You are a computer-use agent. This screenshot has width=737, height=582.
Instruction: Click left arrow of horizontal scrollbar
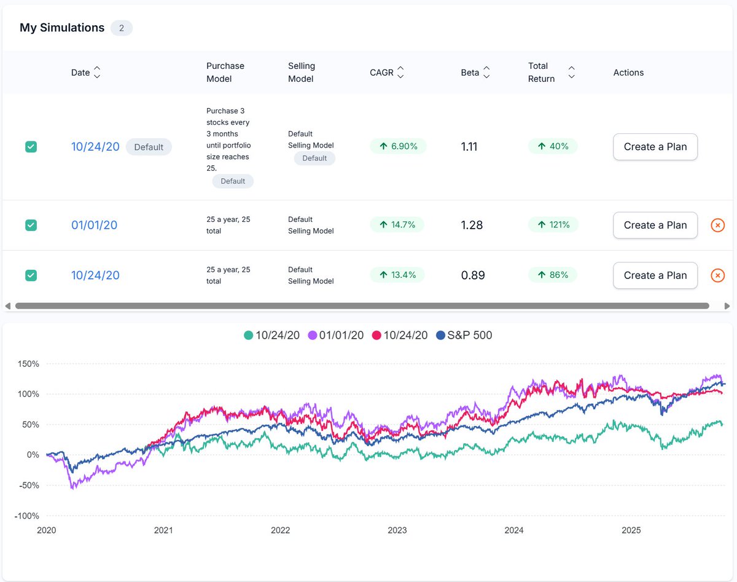(7, 305)
